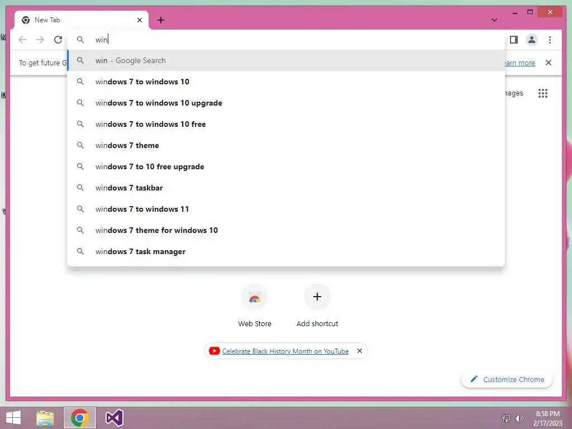Image resolution: width=572 pixels, height=429 pixels.
Task: Go forward using the forward arrow
Action: click(x=40, y=40)
